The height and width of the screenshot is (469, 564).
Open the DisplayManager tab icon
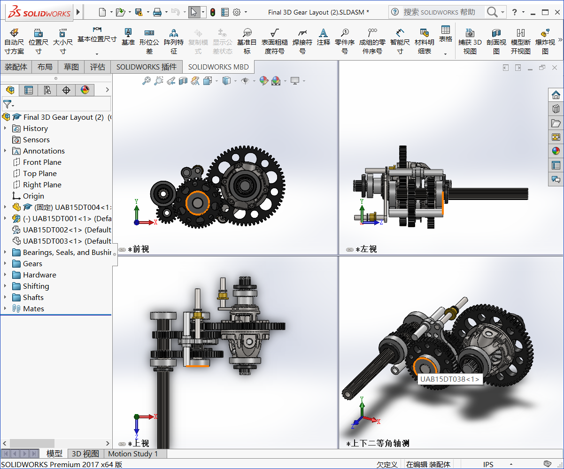85,90
